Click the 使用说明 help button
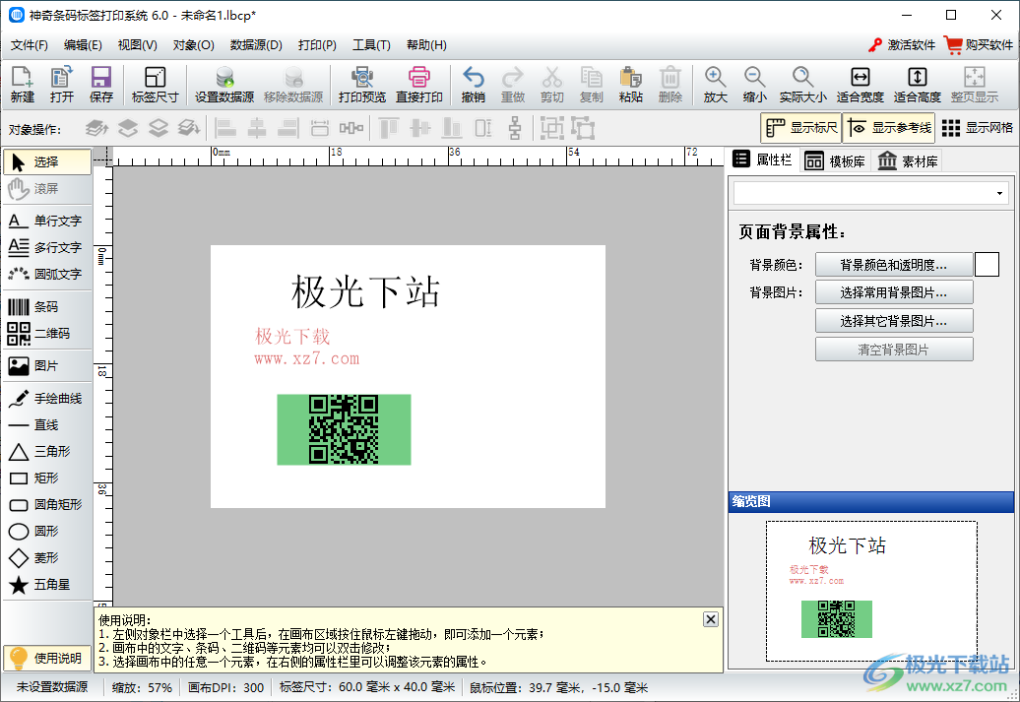Image resolution: width=1020 pixels, height=702 pixels. [x=47, y=658]
